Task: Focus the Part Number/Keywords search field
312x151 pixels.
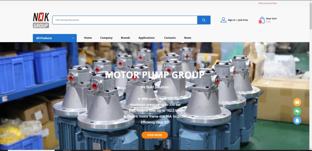Action: [x=125, y=20]
